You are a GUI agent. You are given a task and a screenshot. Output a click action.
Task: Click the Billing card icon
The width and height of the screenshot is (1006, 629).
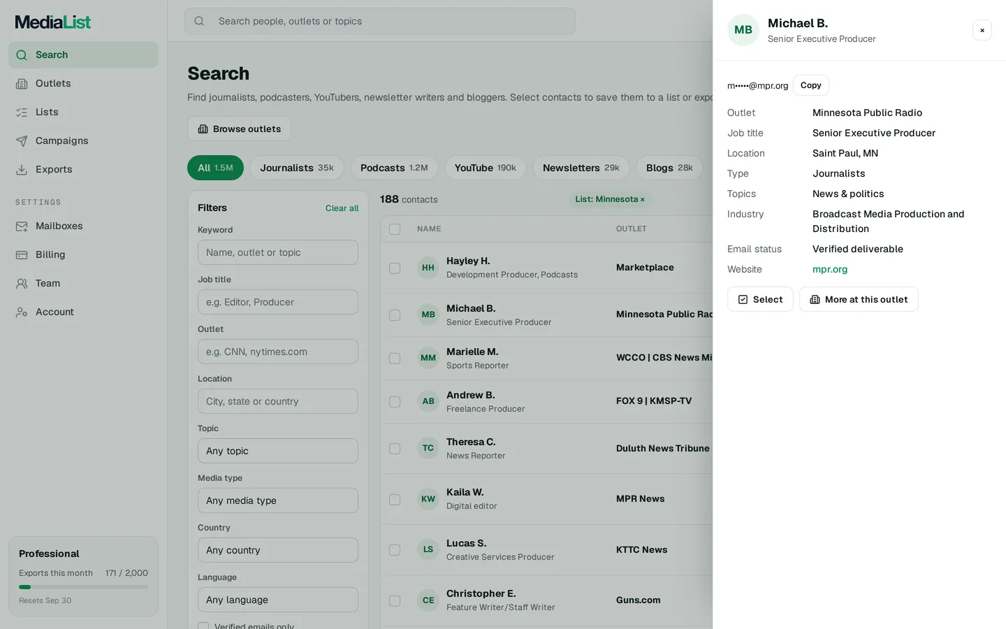(22, 255)
